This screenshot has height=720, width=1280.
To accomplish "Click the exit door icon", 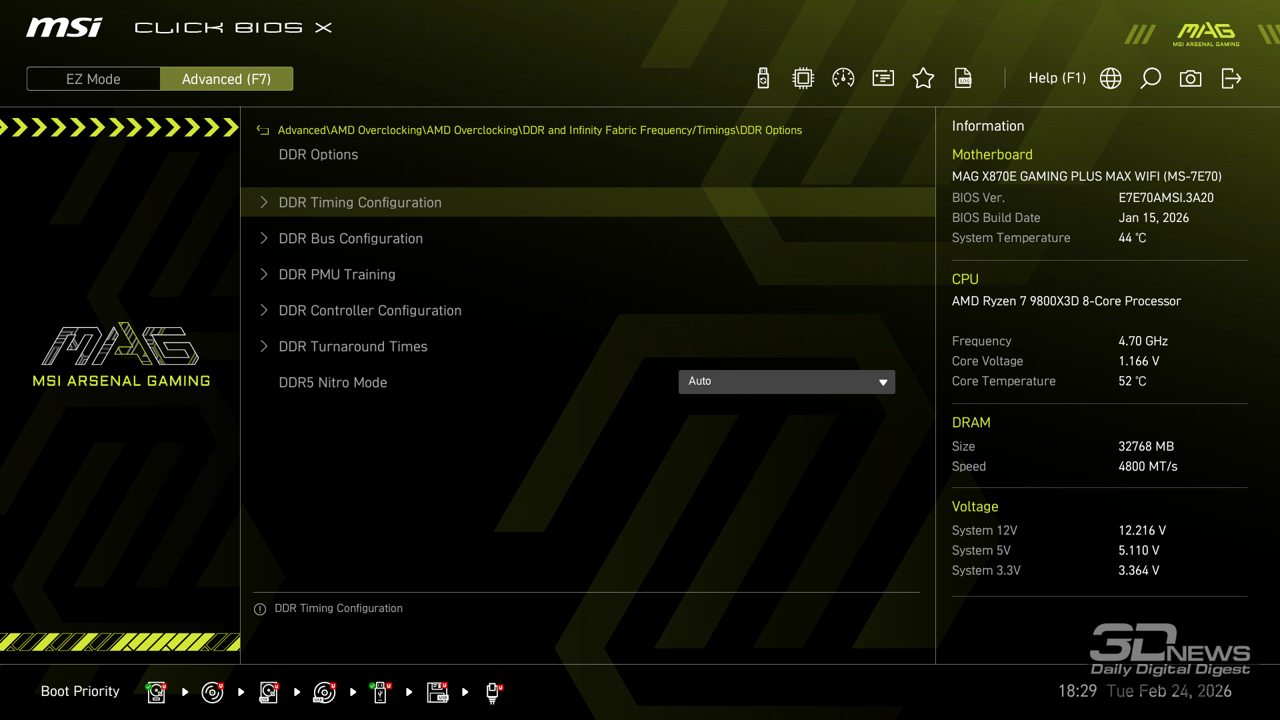I will (x=1231, y=79).
